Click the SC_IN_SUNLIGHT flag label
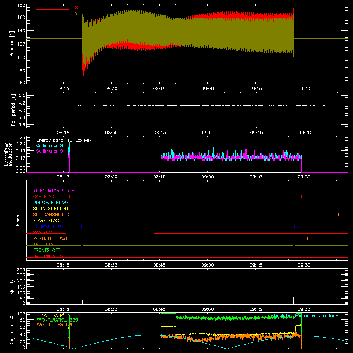The width and height of the screenshot is (353, 353). coord(51,208)
